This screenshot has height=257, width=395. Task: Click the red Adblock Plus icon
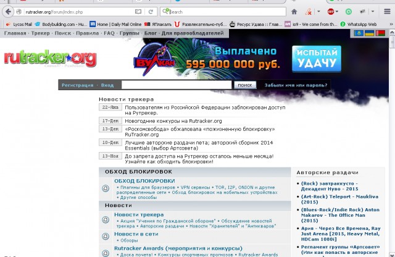pyautogui.click(x=331, y=12)
